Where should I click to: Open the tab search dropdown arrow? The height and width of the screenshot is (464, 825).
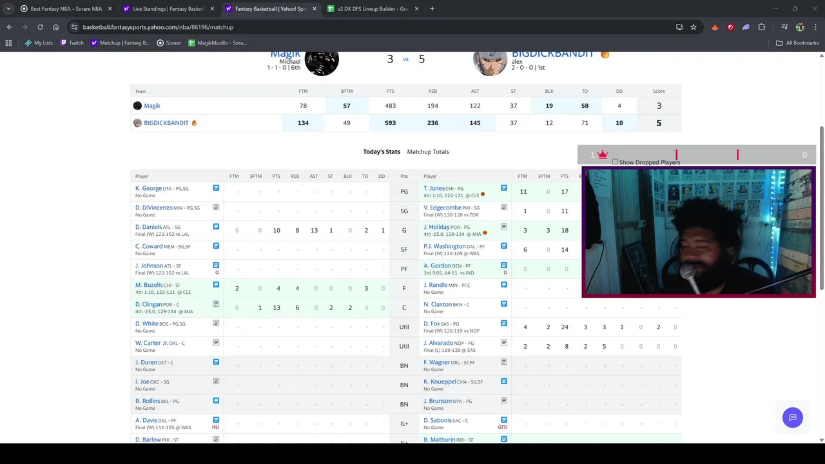8,9
